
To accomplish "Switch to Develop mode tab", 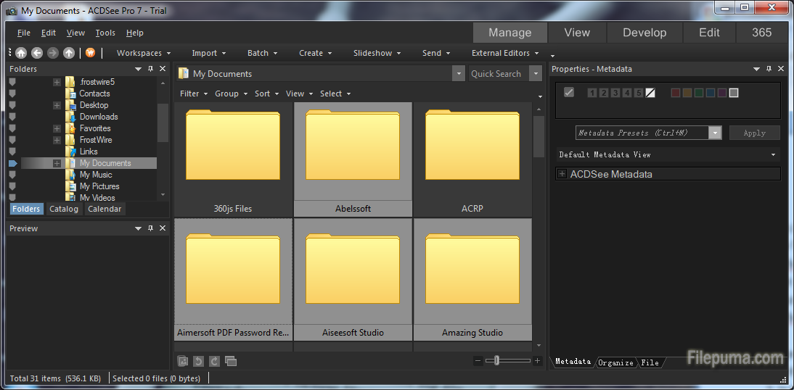I will (x=644, y=33).
